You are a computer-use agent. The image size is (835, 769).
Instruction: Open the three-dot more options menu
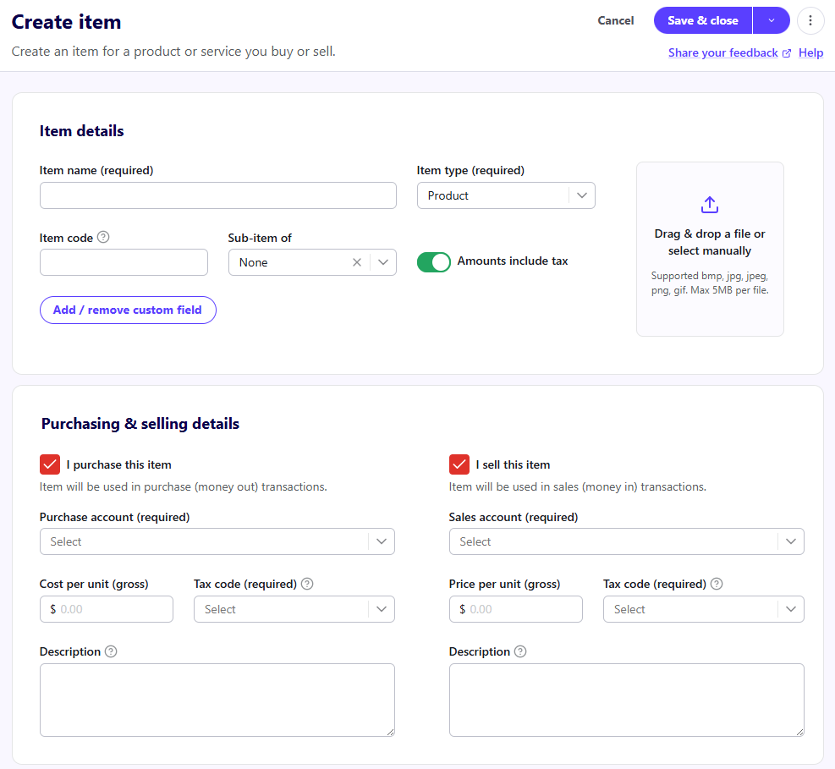coord(810,20)
